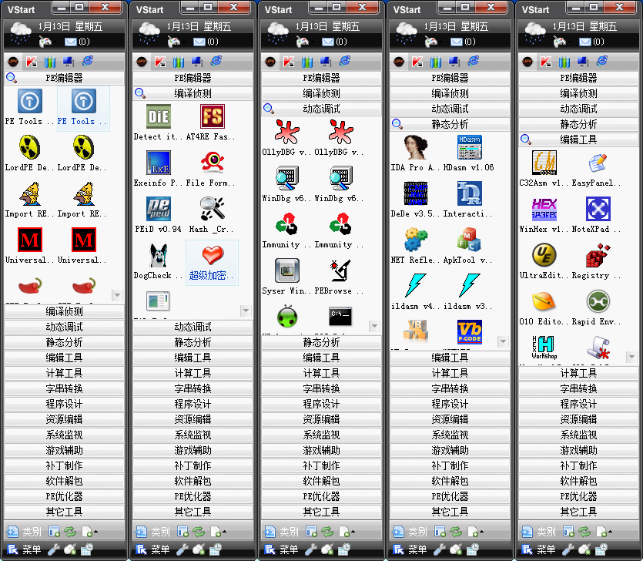Click green refresh arrows in leftmost VStart
Viewport: 643px width, 561px height.
(x=70, y=532)
